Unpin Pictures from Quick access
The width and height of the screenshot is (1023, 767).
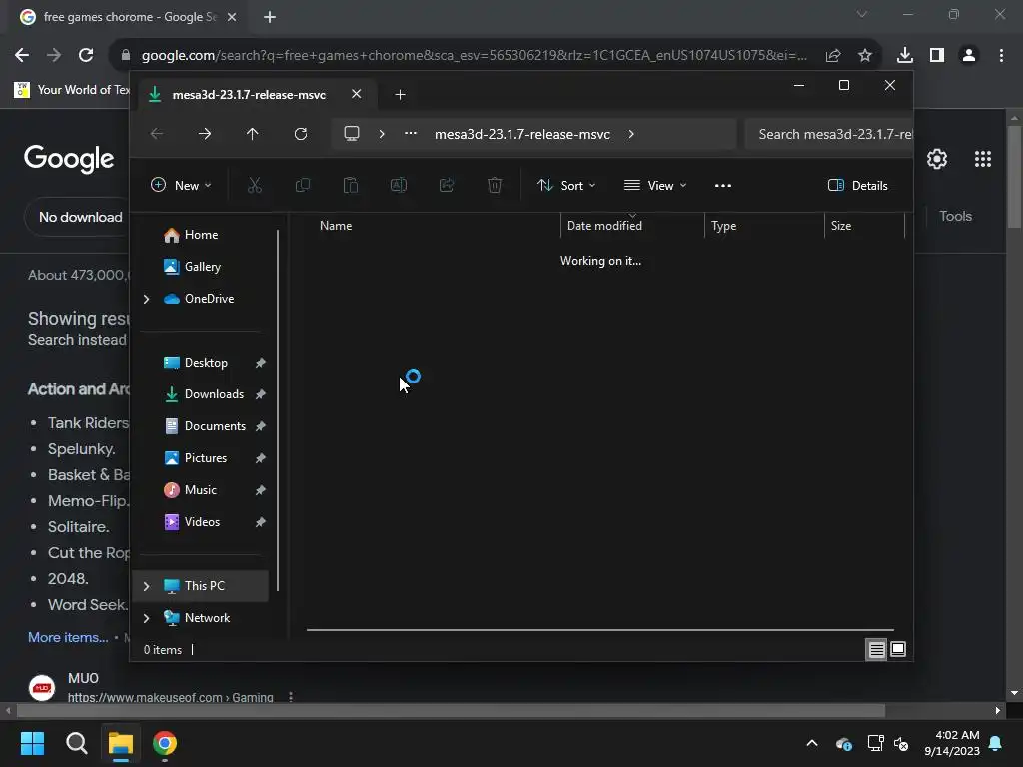pyautogui.click(x=261, y=458)
